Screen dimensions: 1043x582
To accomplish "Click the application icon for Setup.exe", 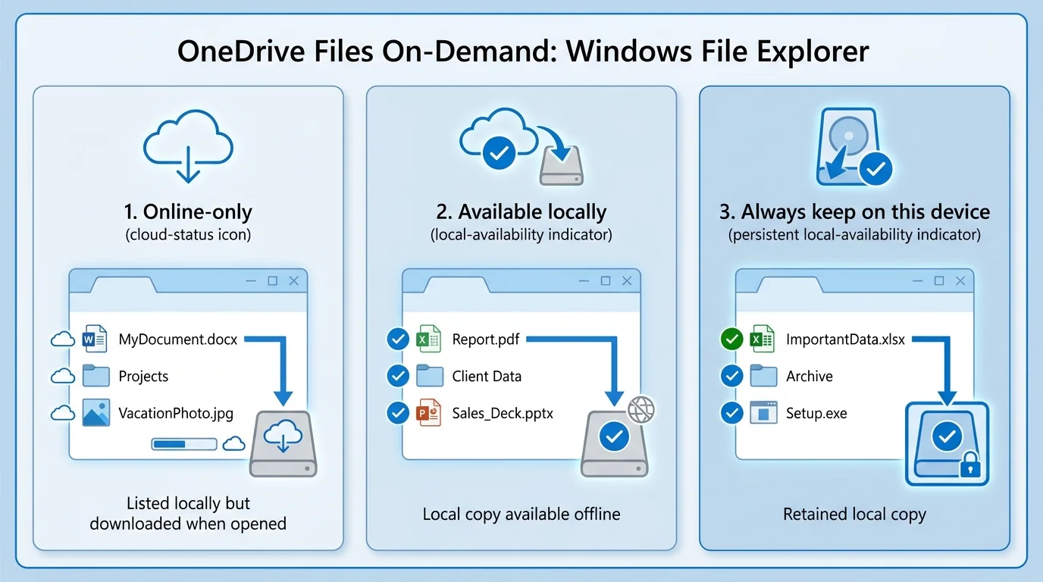I will click(763, 413).
